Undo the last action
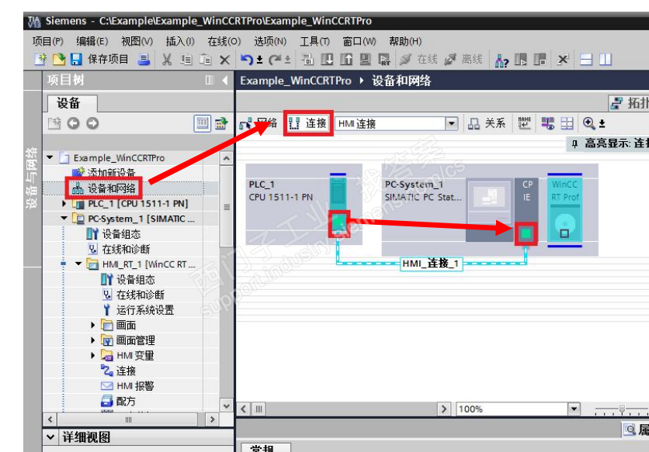This screenshot has width=649, height=452. click(x=247, y=60)
